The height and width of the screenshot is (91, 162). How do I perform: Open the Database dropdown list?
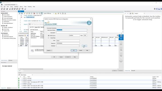pyautogui.click(x=79, y=46)
